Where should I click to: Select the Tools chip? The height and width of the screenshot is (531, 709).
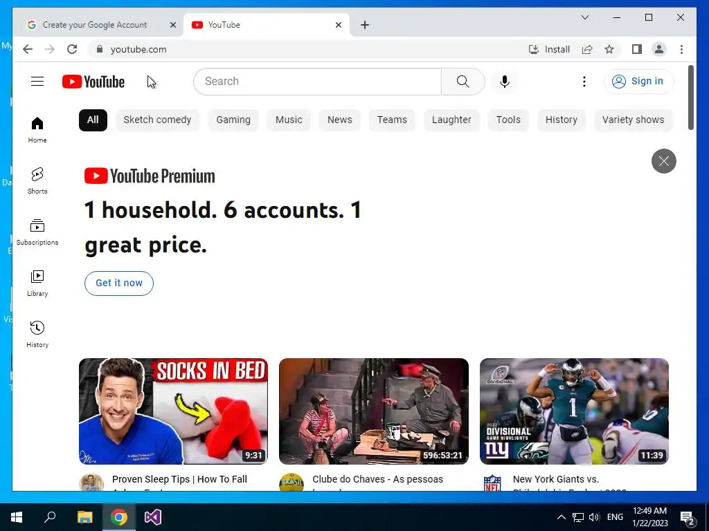coord(508,120)
